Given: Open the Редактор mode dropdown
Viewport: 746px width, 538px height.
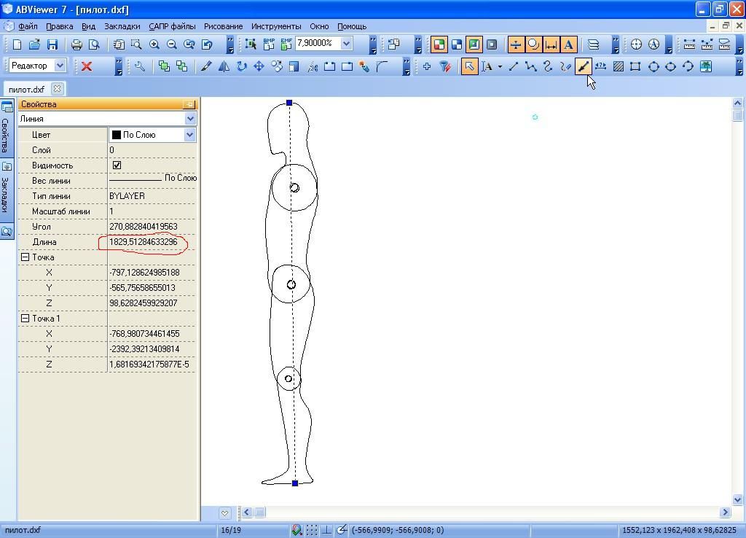Looking at the screenshot, I should click(x=60, y=66).
